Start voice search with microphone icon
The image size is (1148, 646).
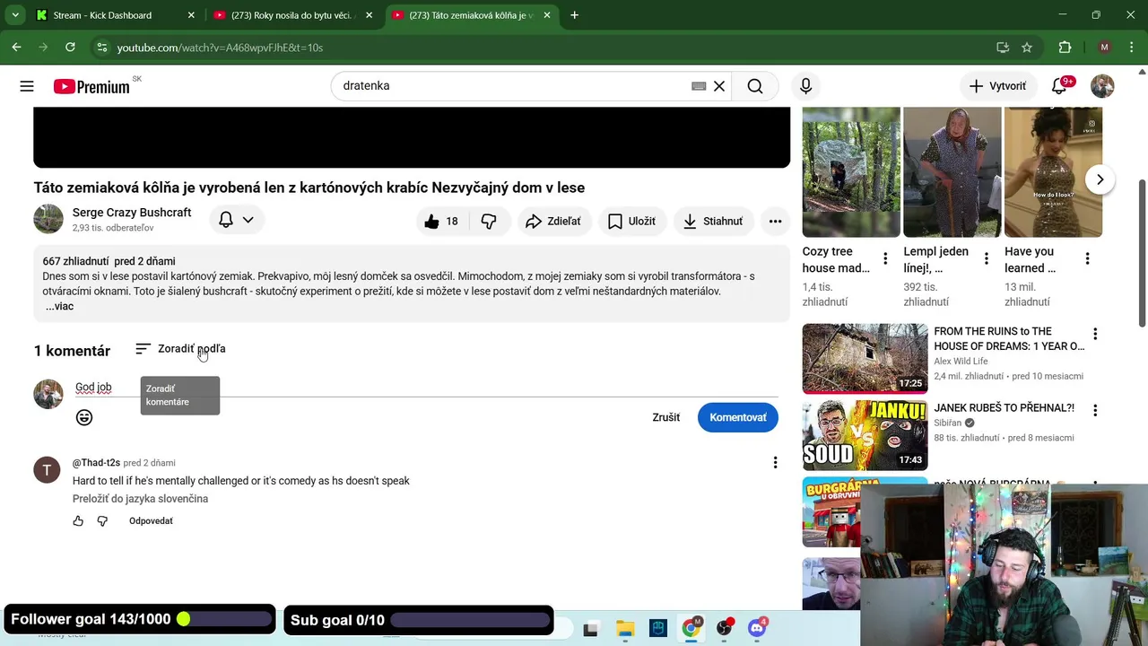point(805,86)
